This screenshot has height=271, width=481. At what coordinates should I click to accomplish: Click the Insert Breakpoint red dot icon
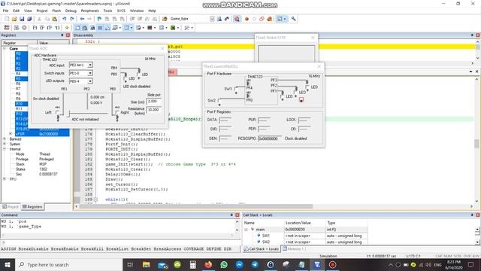[x=247, y=19]
